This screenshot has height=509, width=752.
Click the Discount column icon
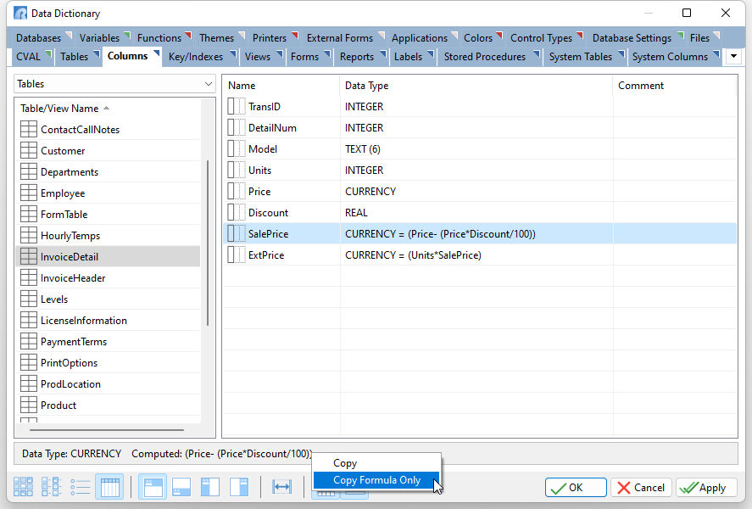point(236,212)
